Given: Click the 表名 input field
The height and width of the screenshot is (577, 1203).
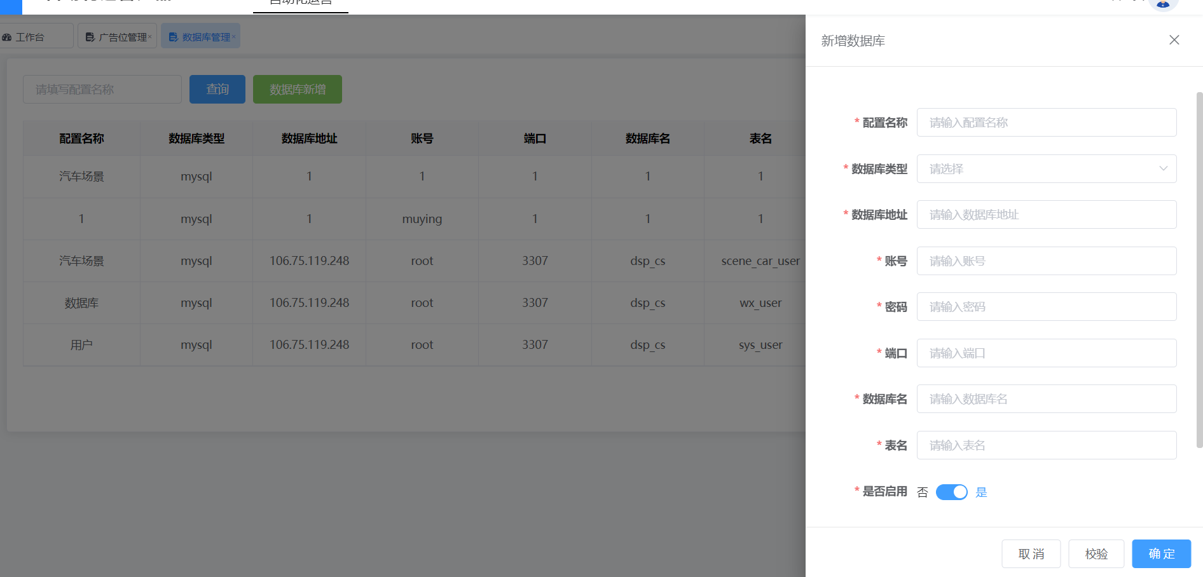Looking at the screenshot, I should click(1046, 445).
